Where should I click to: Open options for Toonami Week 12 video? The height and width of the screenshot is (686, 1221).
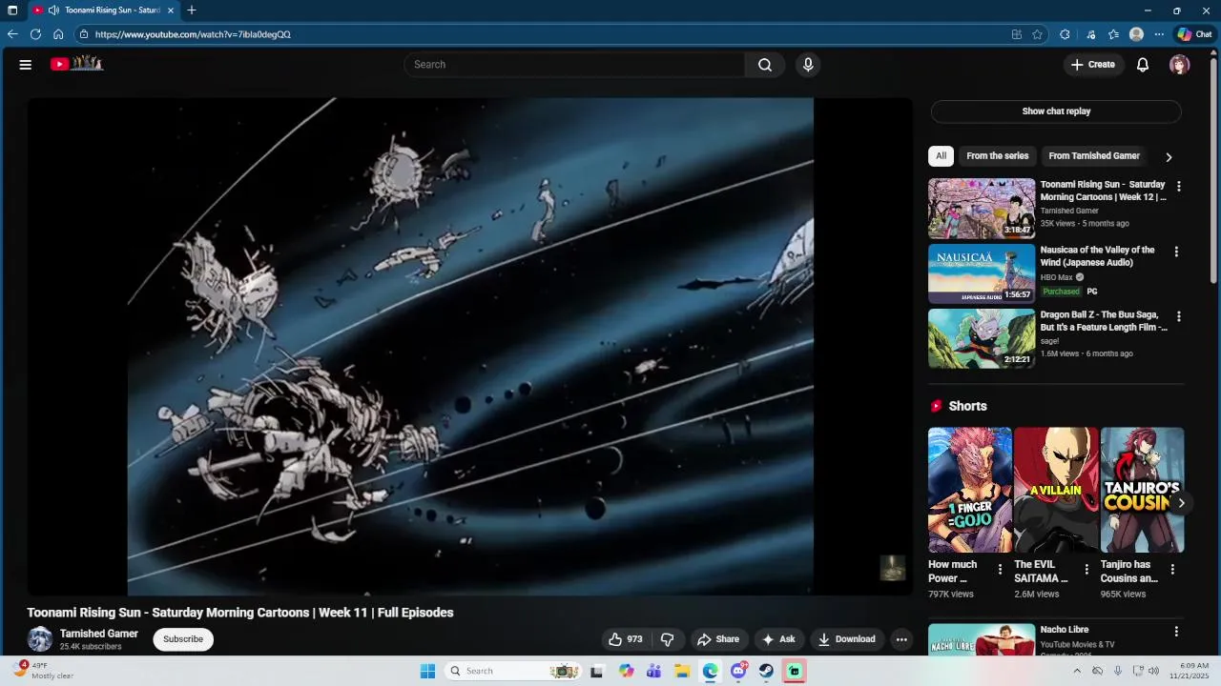[x=1178, y=187]
